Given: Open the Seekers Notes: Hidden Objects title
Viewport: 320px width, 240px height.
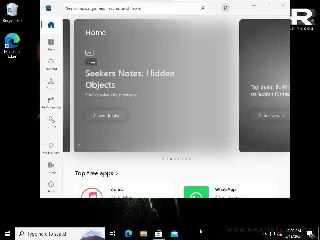Looking at the screenshot, I should (x=130, y=79).
